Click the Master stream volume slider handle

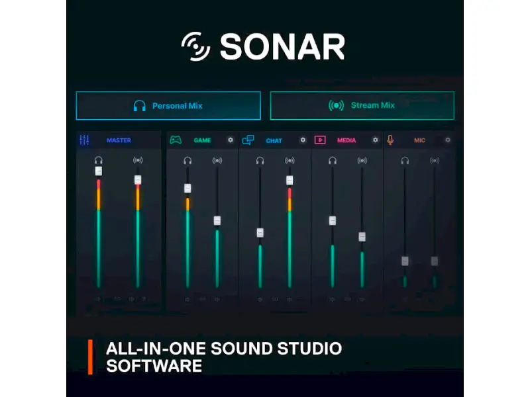138,180
